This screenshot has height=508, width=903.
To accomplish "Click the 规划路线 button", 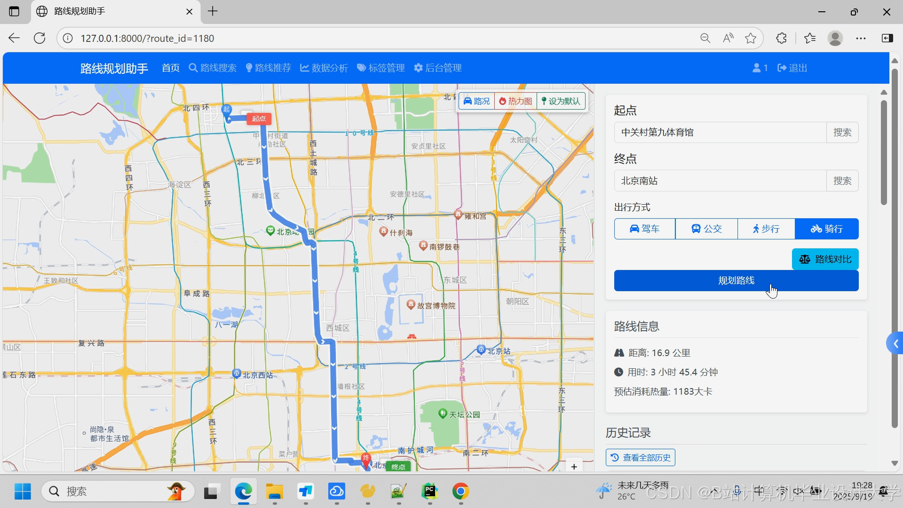I will click(x=736, y=281).
